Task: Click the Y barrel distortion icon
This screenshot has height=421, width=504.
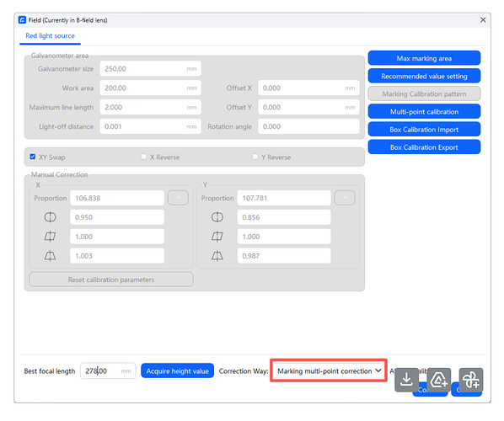Action: (x=217, y=217)
